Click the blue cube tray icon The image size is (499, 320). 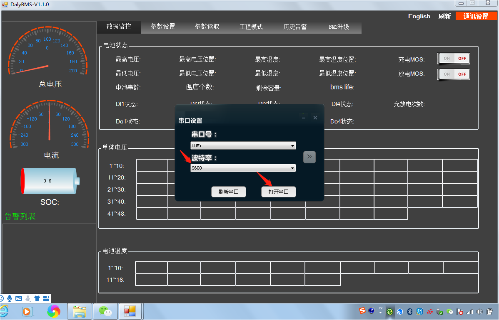(x=400, y=312)
